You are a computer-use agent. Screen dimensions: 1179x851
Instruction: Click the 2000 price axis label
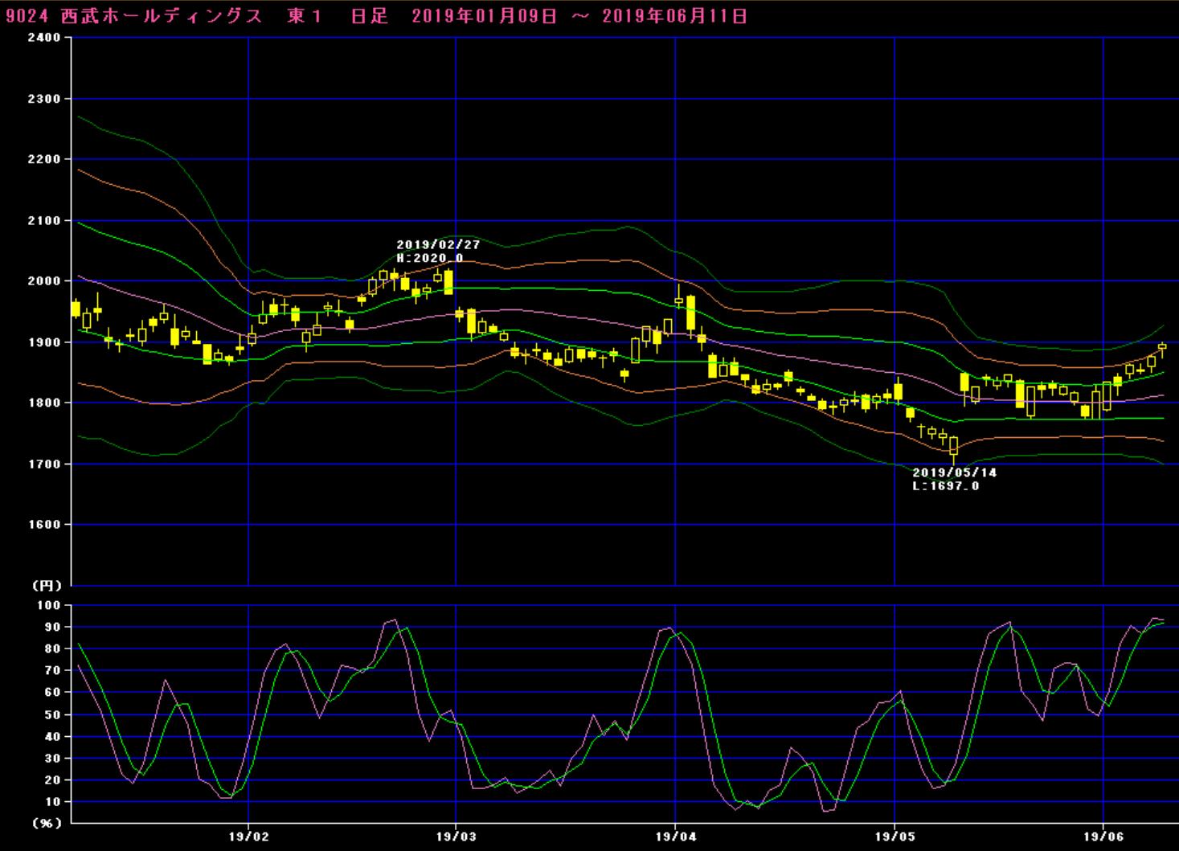point(45,281)
